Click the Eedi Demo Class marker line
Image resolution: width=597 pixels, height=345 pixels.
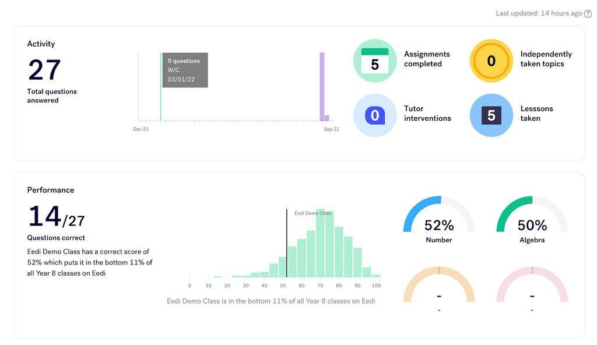287,243
